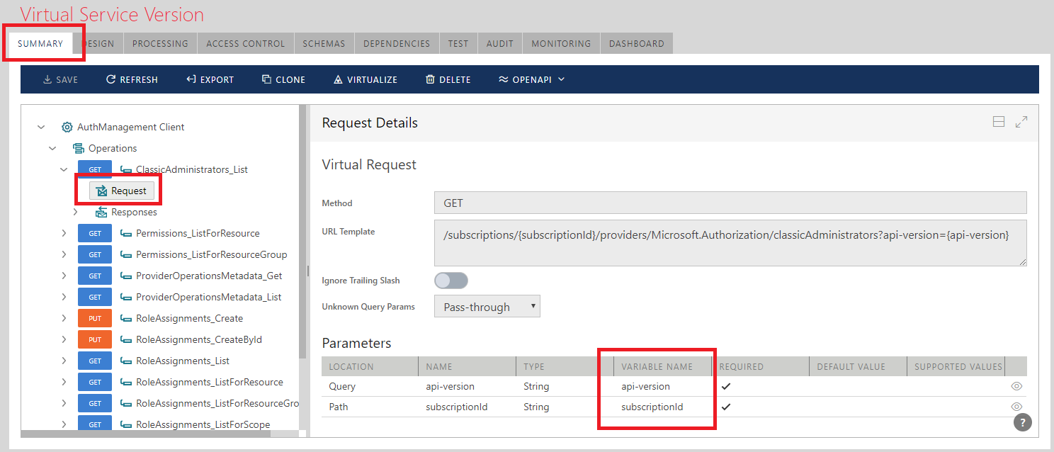Click the Refresh icon in toolbar
The width and height of the screenshot is (1054, 452).
[x=110, y=80]
